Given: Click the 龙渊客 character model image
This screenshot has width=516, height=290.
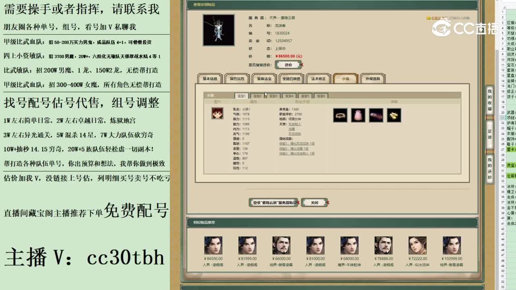Looking at the screenshot, I should 218,29.
